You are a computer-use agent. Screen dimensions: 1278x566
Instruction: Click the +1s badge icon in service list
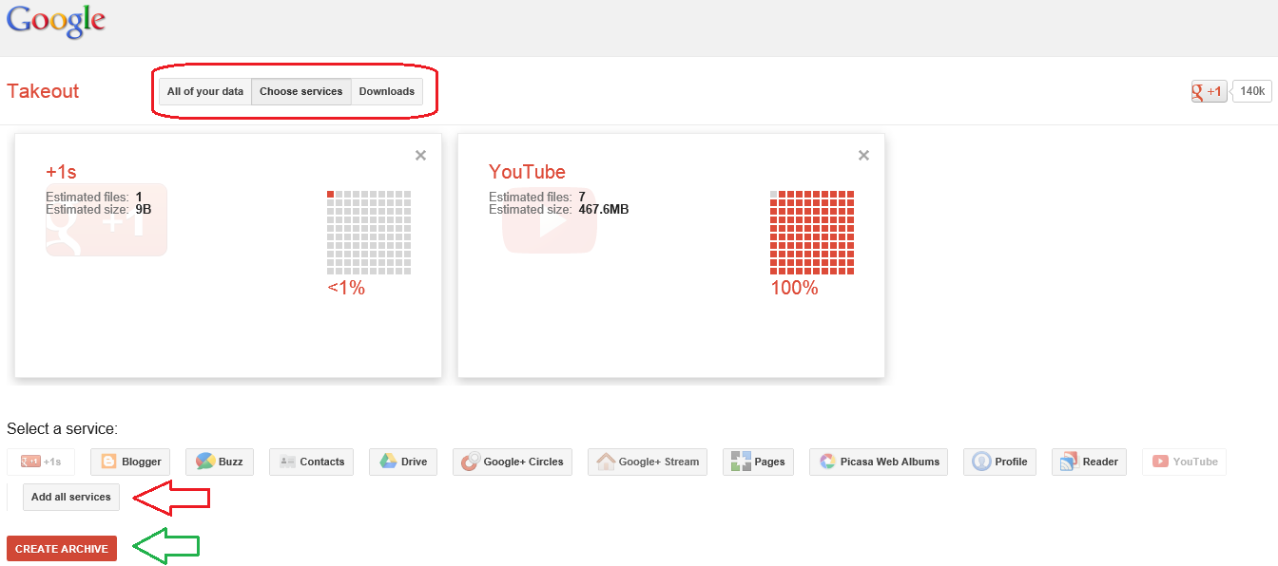(30, 462)
